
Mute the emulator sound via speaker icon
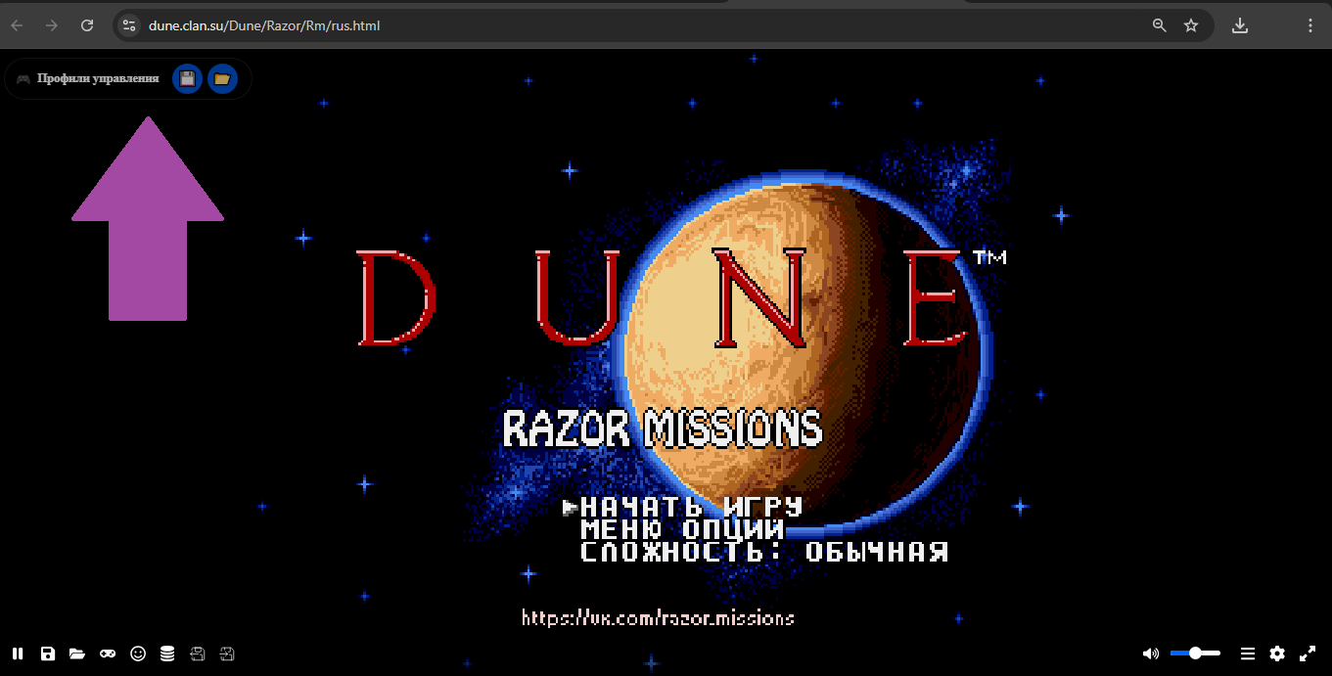tap(1151, 653)
